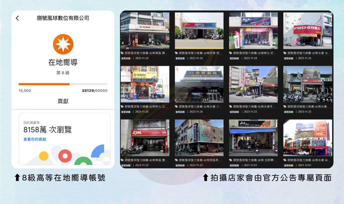This screenshot has width=344, height=204.
Task: Click the 第 8 級 level label
Action: pos(62,72)
